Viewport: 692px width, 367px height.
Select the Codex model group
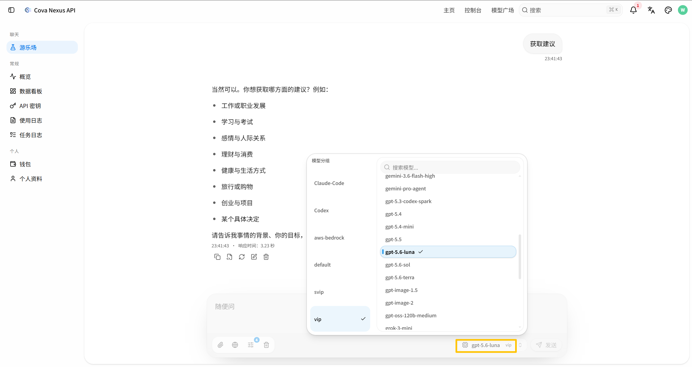pyautogui.click(x=340, y=210)
